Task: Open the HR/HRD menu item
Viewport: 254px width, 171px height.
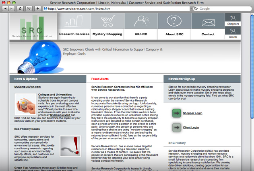Action: (x=141, y=34)
